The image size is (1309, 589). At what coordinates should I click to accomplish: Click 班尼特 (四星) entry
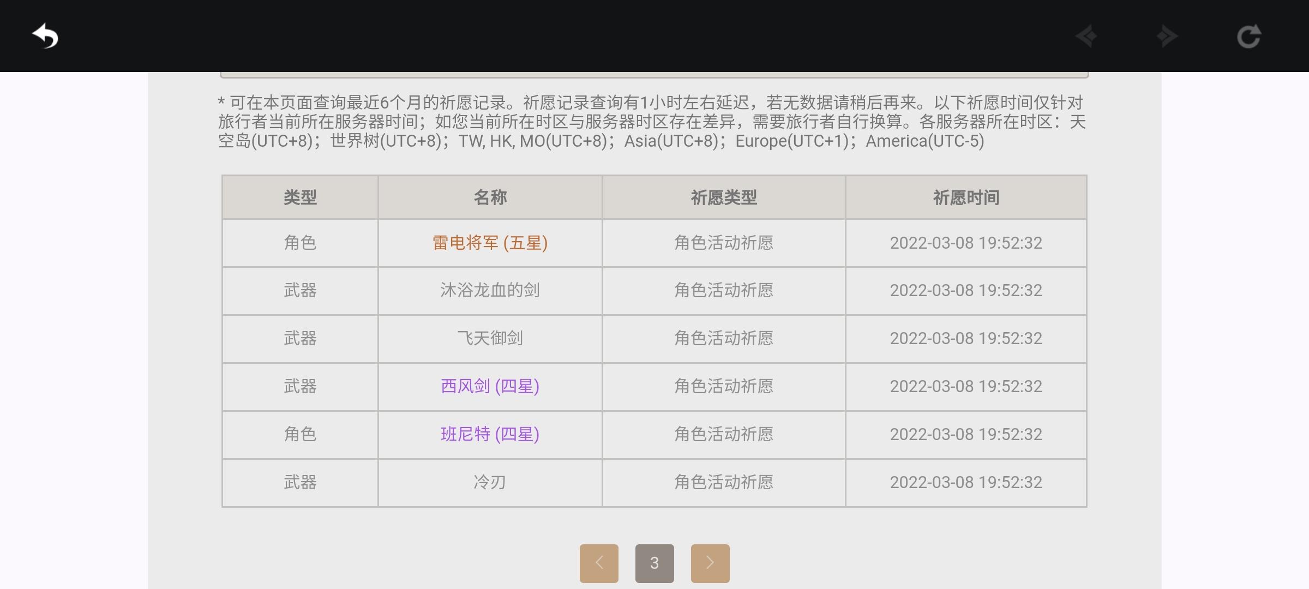click(490, 434)
